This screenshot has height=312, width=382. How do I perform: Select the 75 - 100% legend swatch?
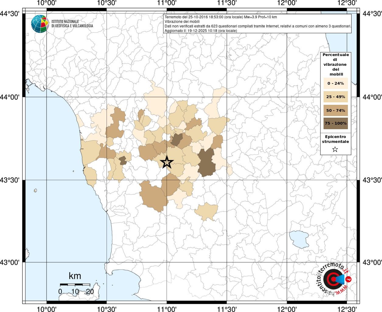tap(335, 123)
